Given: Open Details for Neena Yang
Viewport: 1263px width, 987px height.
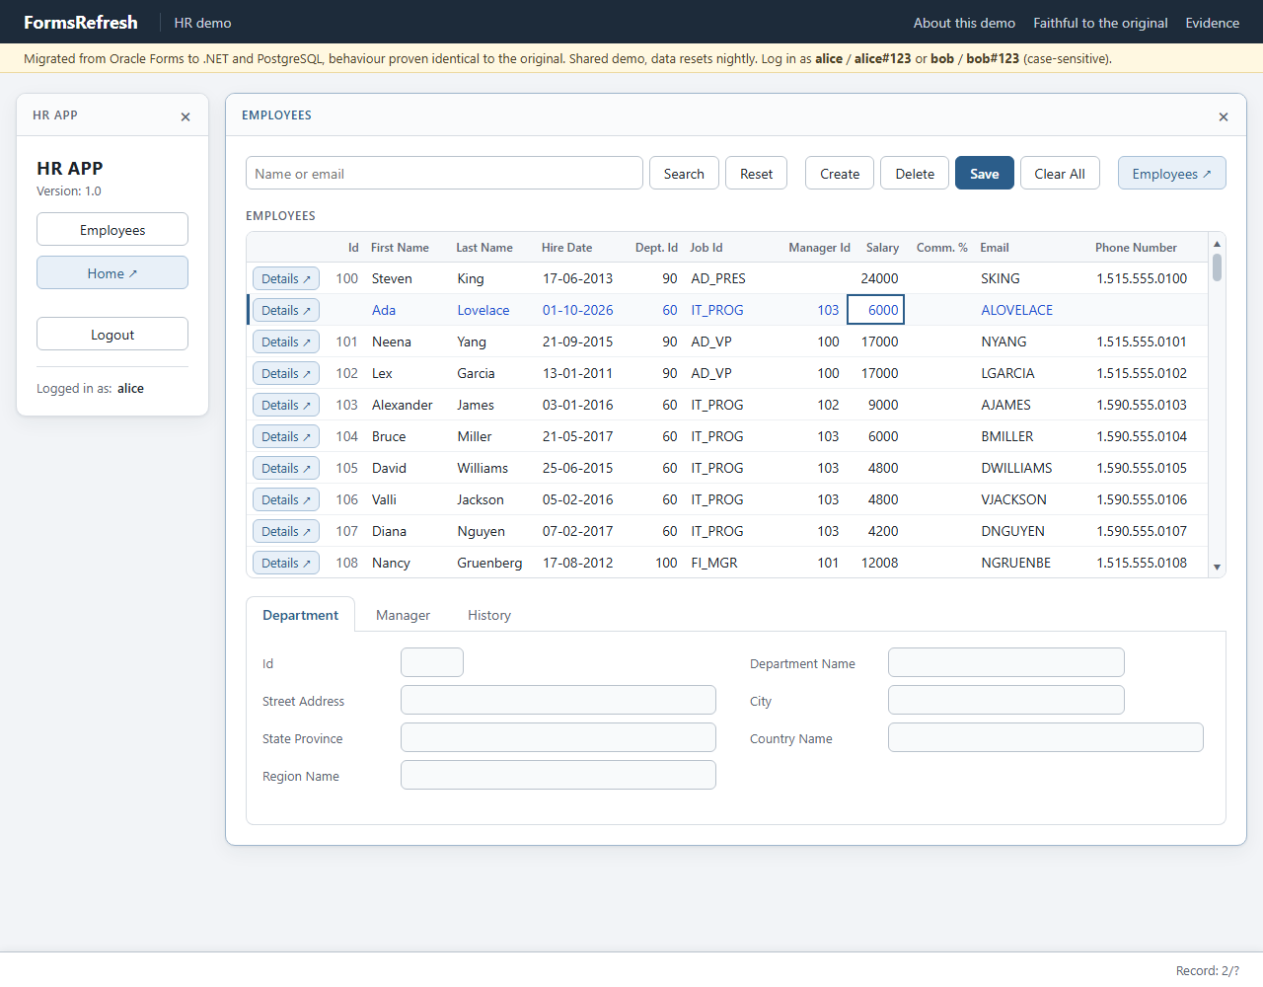Looking at the screenshot, I should [286, 342].
